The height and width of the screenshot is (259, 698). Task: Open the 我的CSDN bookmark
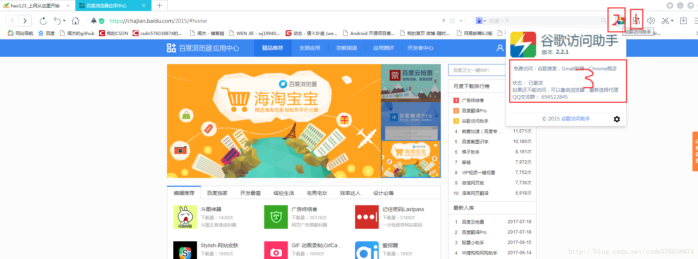[x=114, y=33]
